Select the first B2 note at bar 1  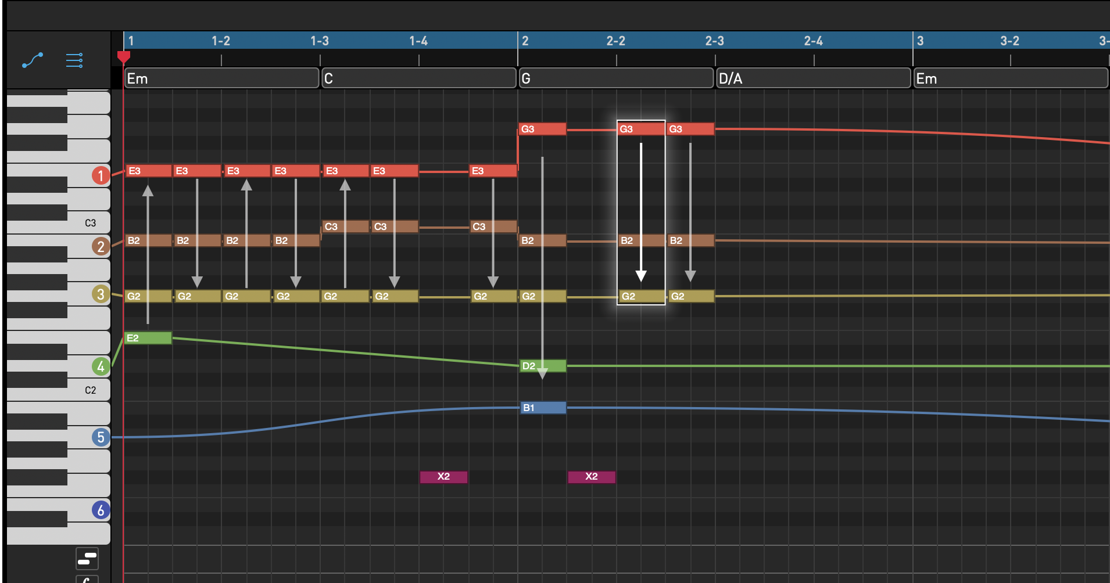[148, 240]
